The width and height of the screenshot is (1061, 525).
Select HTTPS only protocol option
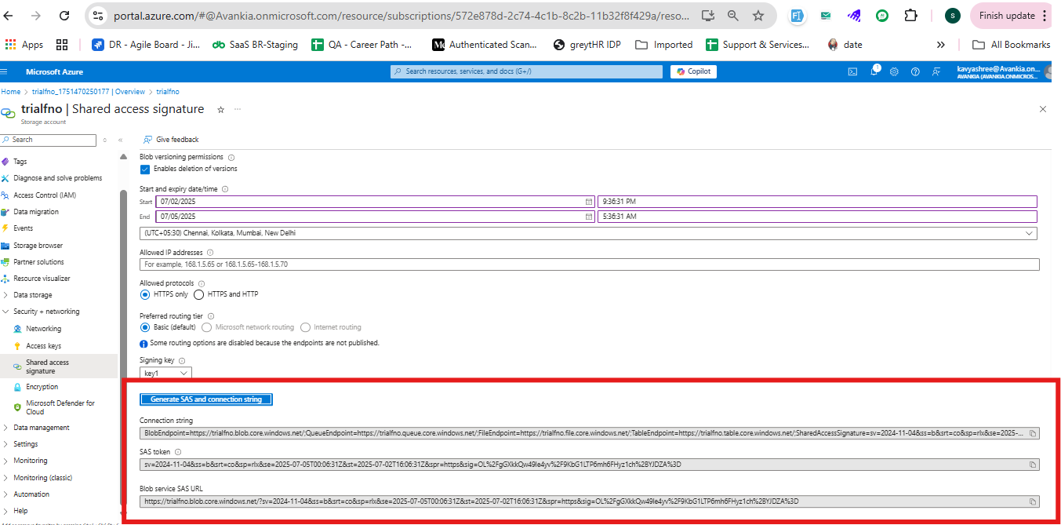coord(145,294)
